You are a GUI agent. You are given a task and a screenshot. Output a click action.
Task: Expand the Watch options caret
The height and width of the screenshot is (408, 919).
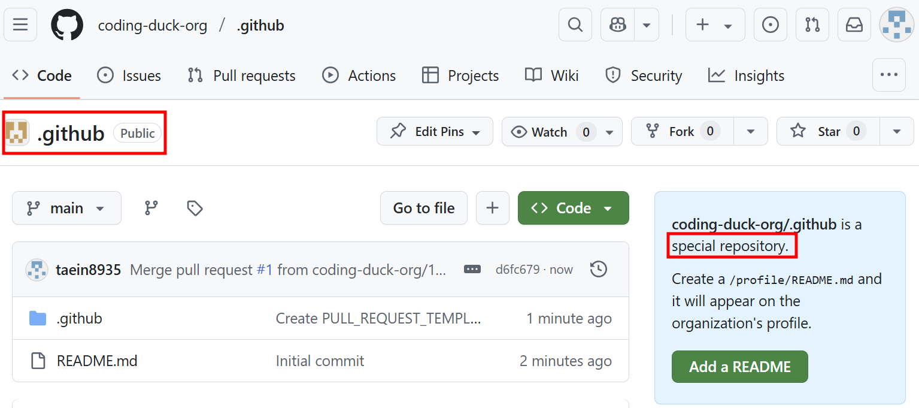coord(610,131)
